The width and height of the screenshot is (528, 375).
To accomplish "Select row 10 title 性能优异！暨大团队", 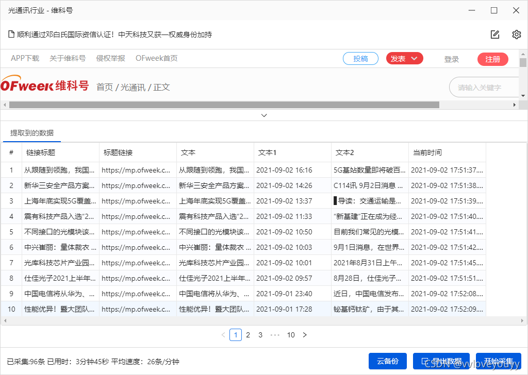I will [x=60, y=309].
